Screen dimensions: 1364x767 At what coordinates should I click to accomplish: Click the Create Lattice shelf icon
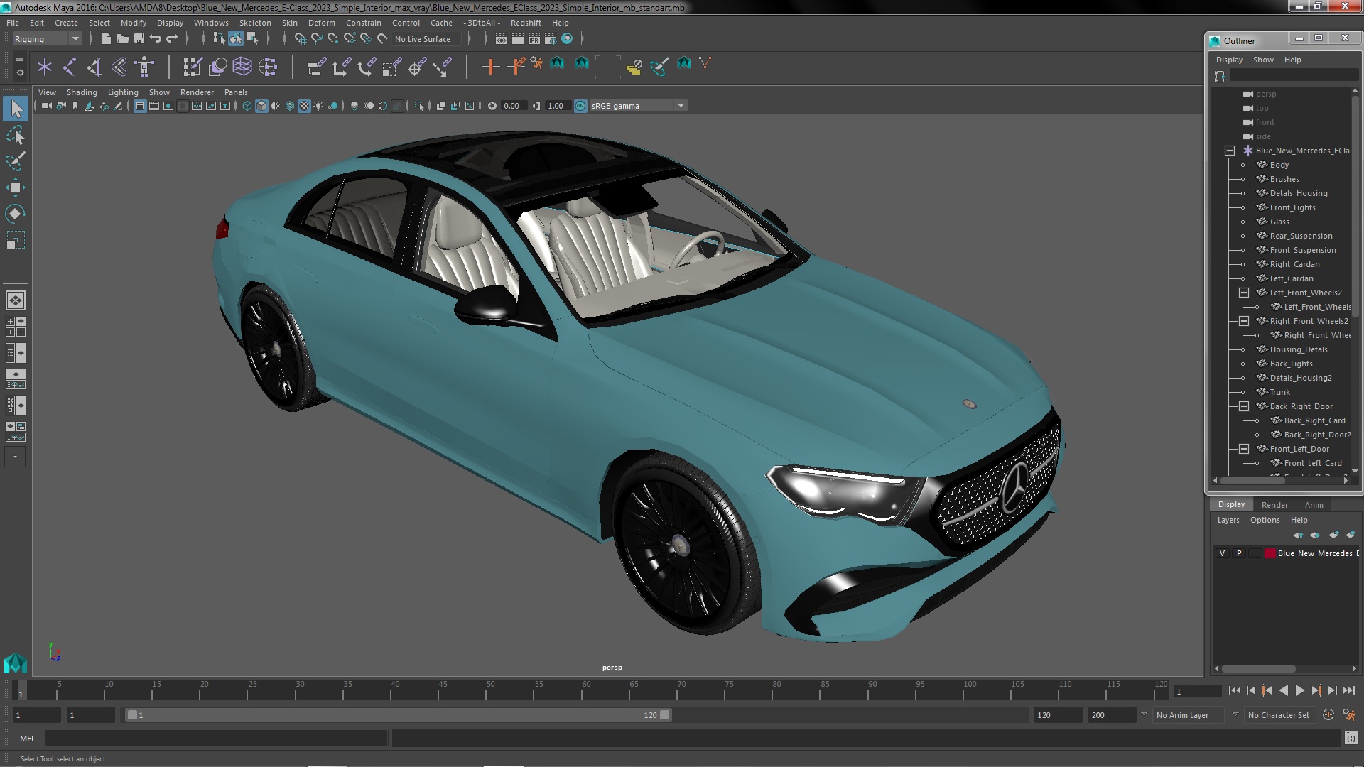click(x=242, y=67)
